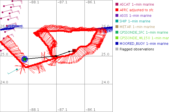This screenshot has height=112, width=169.
Task: Click the ASCAT magenta legend swatch
Action: click(x=117, y=4)
